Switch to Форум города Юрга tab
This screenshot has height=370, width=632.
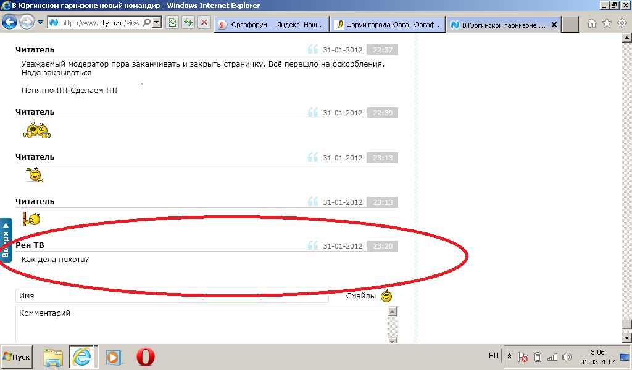(x=387, y=25)
